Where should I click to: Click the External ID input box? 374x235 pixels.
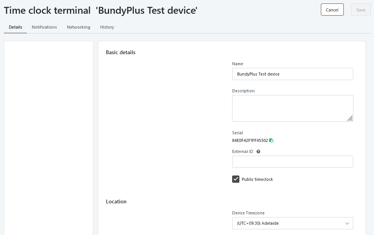tap(293, 162)
